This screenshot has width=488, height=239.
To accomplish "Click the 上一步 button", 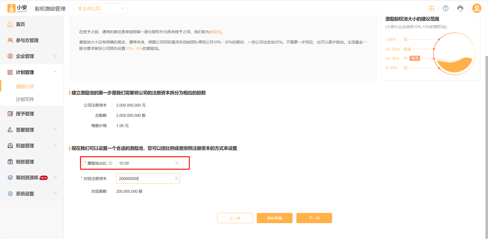I will click(235, 218).
